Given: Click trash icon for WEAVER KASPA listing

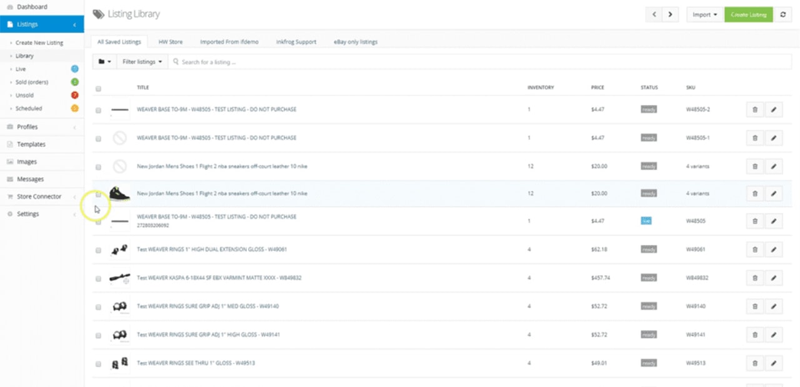Looking at the screenshot, I should 754,278.
